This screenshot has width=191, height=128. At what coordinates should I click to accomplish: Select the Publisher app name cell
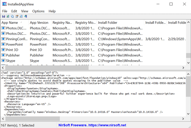click(x=13, y=55)
